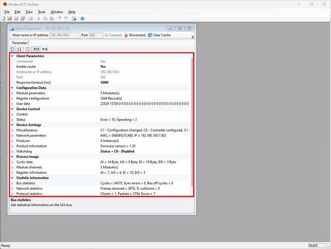Collapse the Device Control group
Viewport: 331px width, 249px height.
pos(12,109)
